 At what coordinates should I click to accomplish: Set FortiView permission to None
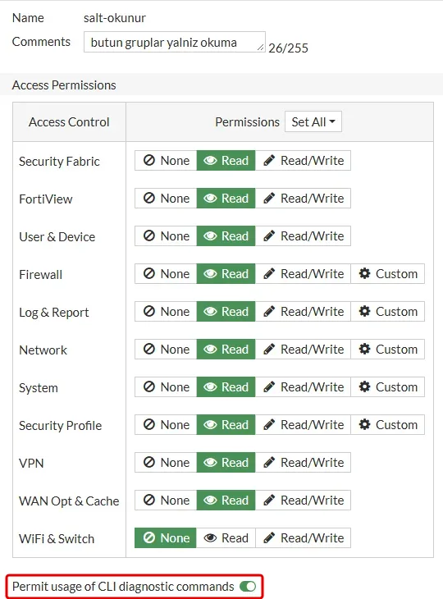pyautogui.click(x=166, y=199)
